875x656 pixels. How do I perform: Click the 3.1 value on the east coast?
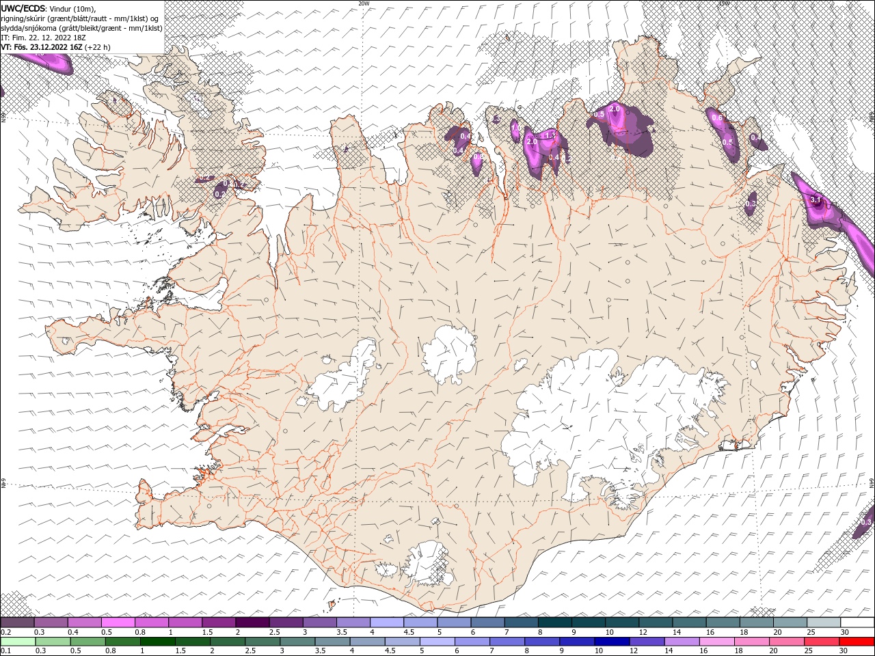[815, 200]
